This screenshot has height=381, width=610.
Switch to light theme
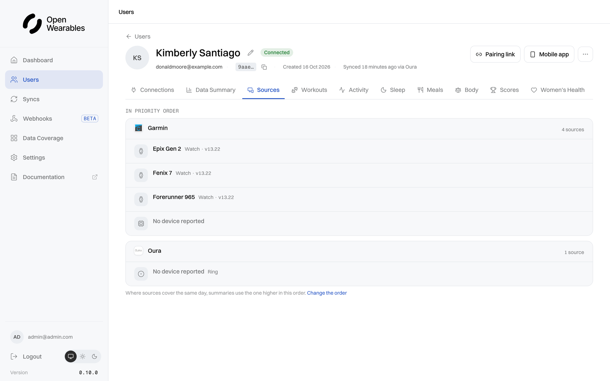[83, 356]
